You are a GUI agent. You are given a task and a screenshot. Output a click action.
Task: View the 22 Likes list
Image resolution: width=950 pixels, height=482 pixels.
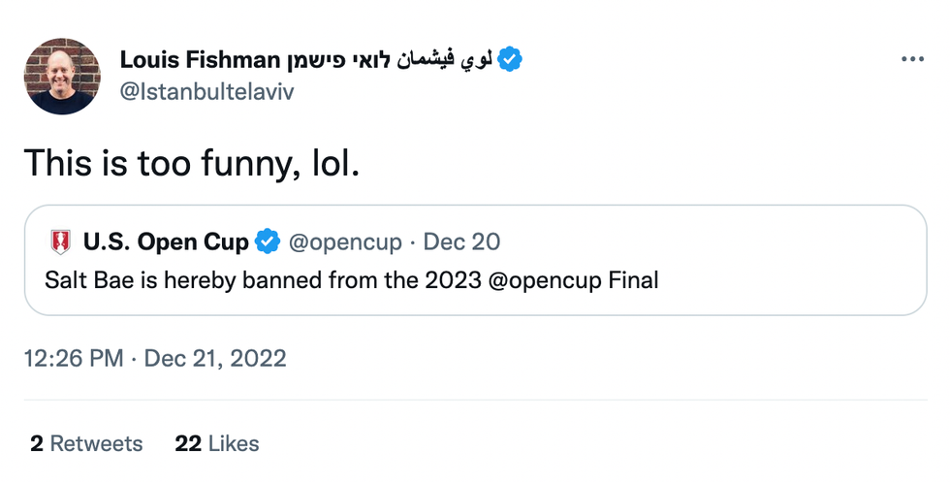pos(217,444)
